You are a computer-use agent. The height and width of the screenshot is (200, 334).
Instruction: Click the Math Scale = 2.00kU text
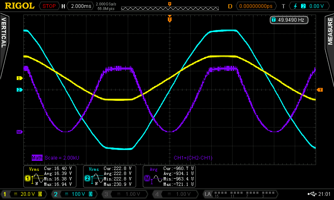[62, 157]
